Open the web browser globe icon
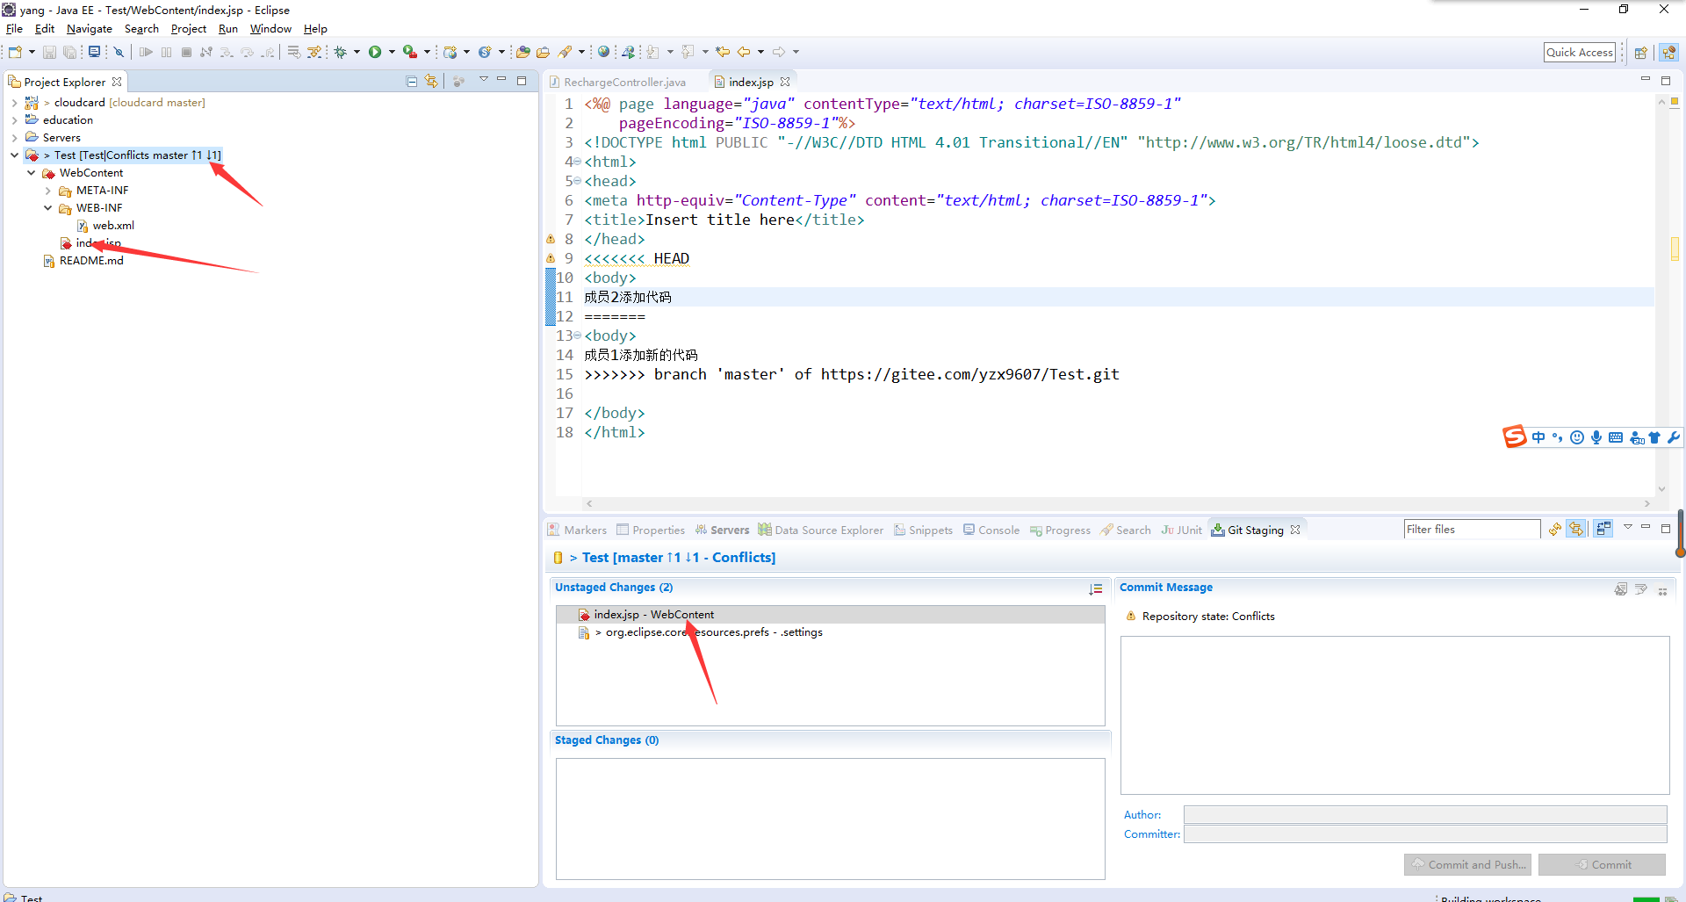1686x902 pixels. 603,52
